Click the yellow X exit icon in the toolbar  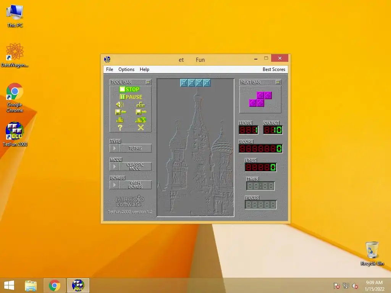pos(141,127)
